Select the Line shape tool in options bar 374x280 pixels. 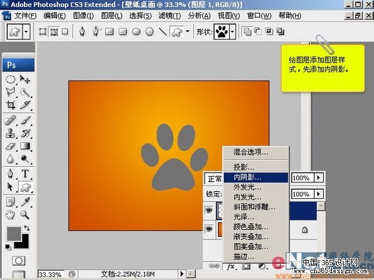[162, 32]
